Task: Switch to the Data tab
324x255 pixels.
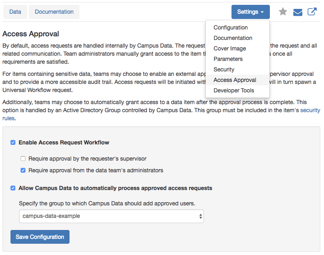Action: tap(15, 12)
